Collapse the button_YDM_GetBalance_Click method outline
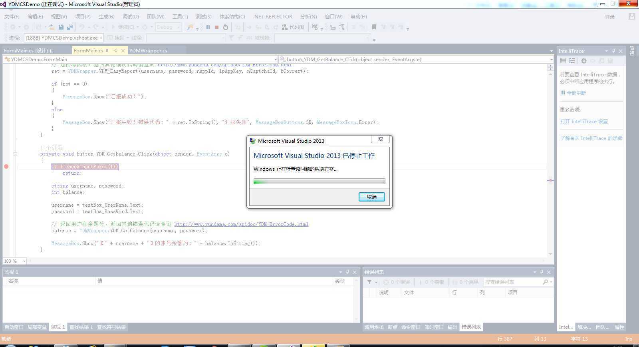 (15, 154)
